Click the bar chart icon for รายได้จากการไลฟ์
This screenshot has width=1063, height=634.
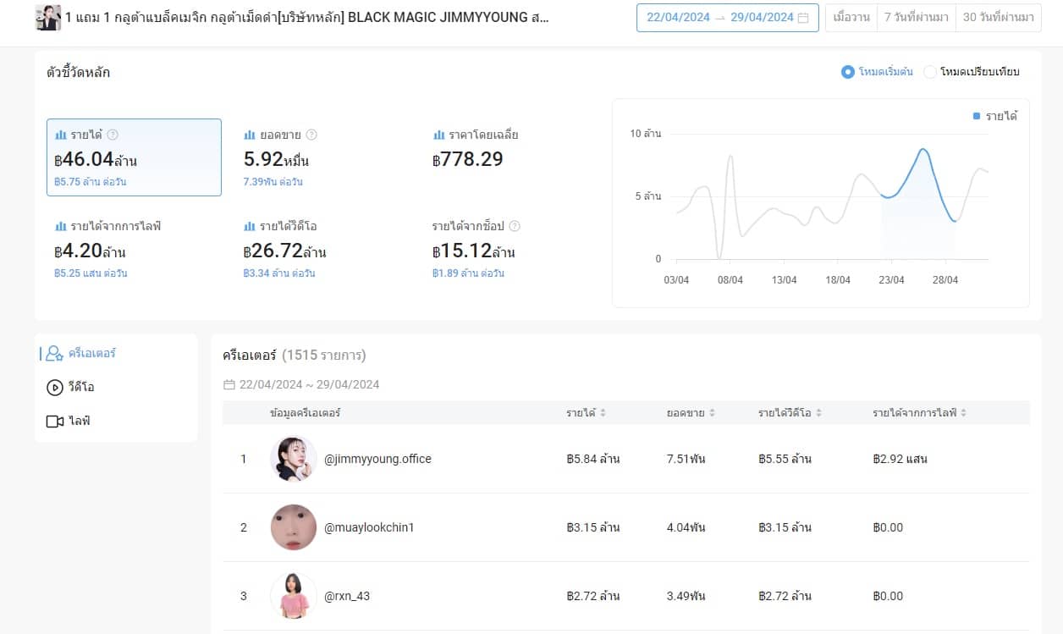pos(61,226)
